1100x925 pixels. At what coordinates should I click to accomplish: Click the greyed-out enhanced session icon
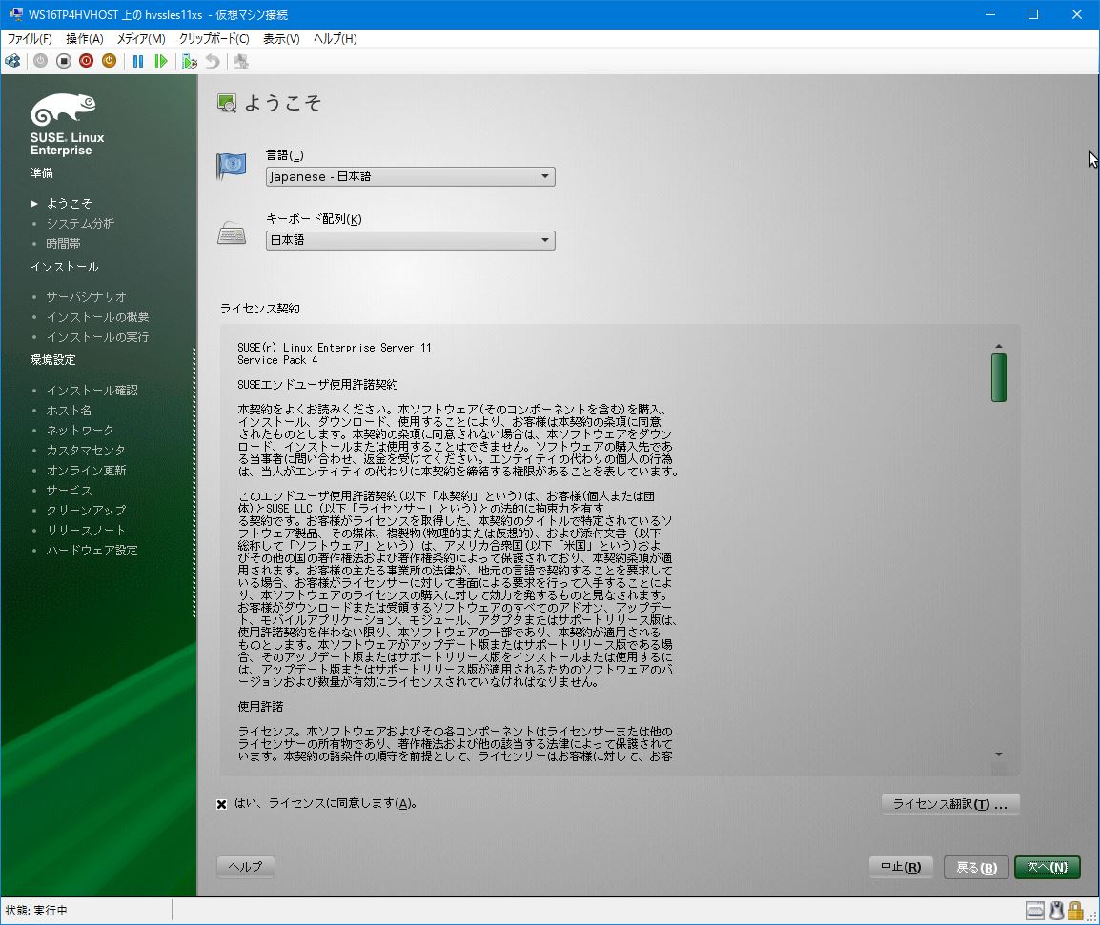point(241,62)
